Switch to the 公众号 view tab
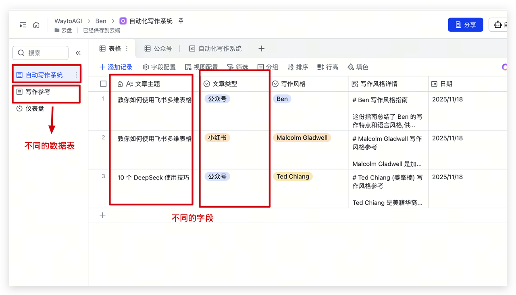This screenshot has width=516, height=295. pyautogui.click(x=158, y=48)
